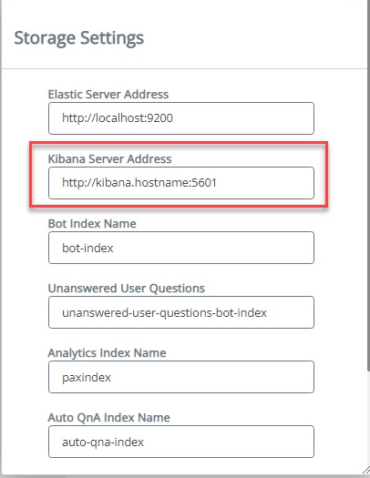Click the Bot Index Name label
Viewport: 370px width, 478px height.
92,223
